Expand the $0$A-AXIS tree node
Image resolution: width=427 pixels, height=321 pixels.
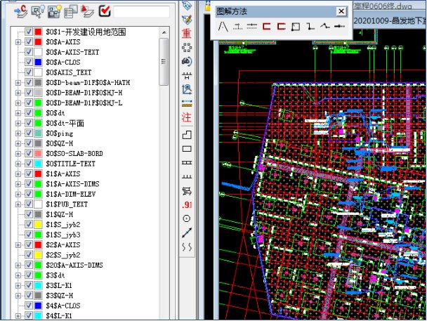tap(18, 41)
